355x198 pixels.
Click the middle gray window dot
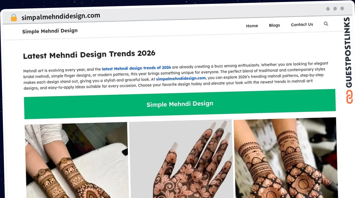click(335, 9)
